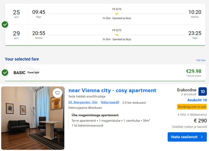Image resolution: width=209 pixels, height=151 pixels.
Task: Click flight number FR 3276
Action: click(116, 9)
